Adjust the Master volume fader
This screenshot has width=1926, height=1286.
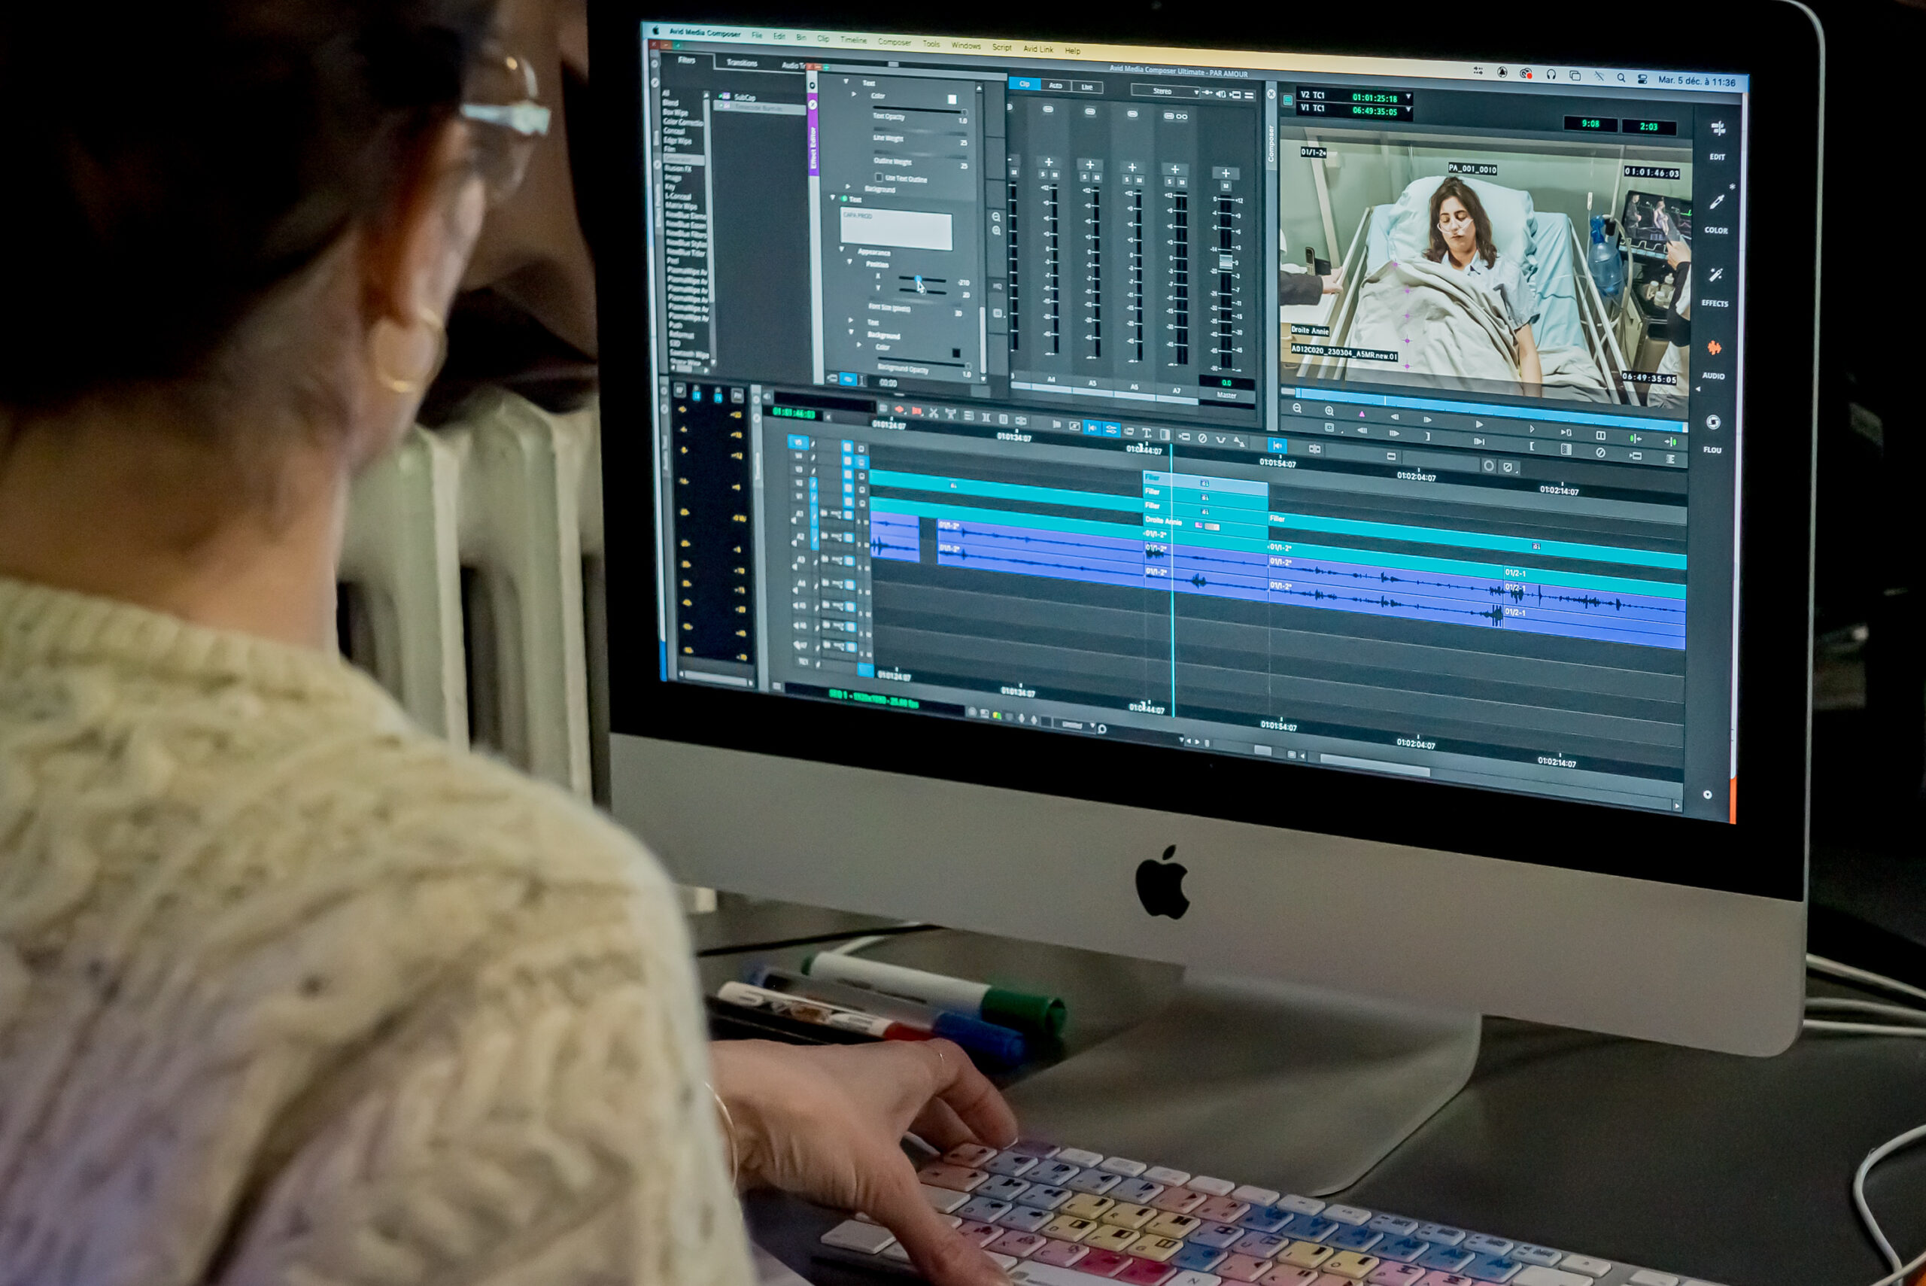point(1226,262)
